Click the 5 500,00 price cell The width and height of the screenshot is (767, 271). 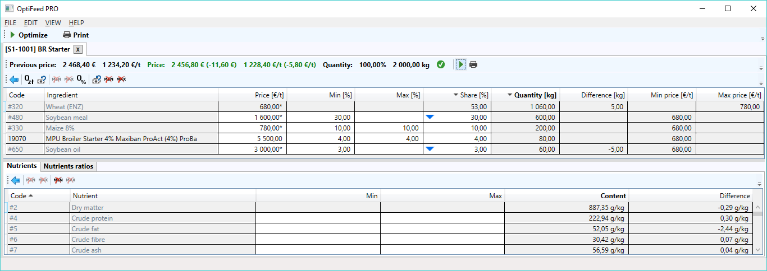[268, 139]
